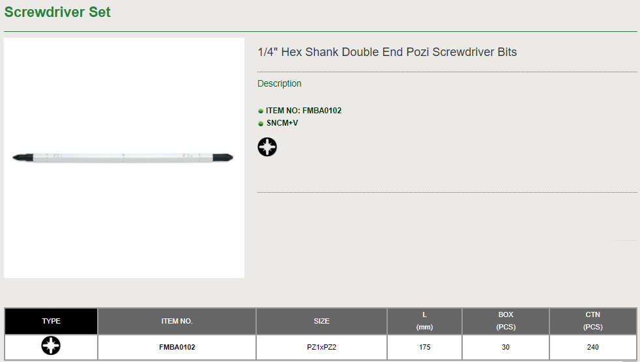
Task: Click the CTN (PCS) column header
Action: [x=592, y=321]
